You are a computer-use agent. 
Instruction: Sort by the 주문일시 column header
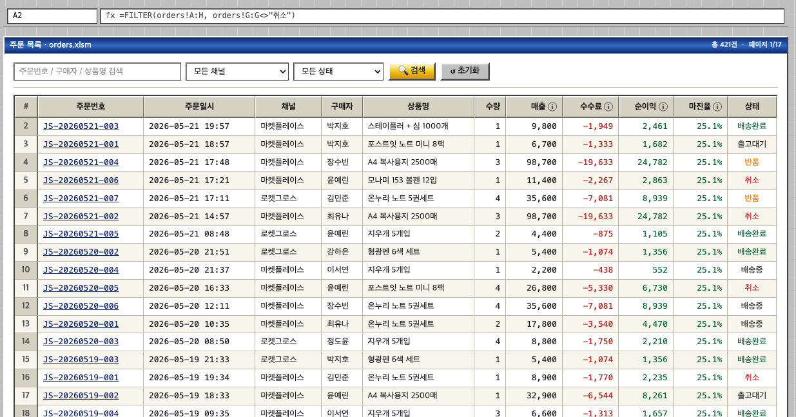(x=199, y=107)
